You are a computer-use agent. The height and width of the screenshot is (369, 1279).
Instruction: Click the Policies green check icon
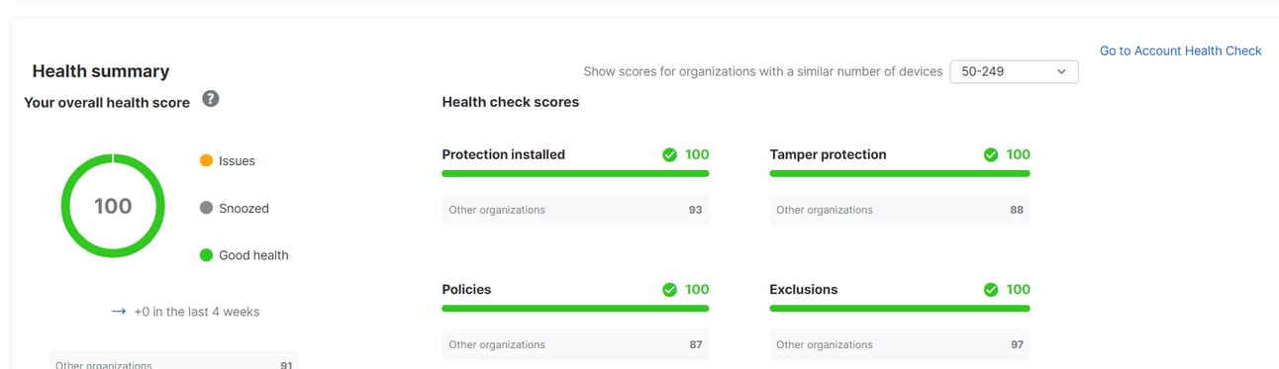click(x=669, y=290)
